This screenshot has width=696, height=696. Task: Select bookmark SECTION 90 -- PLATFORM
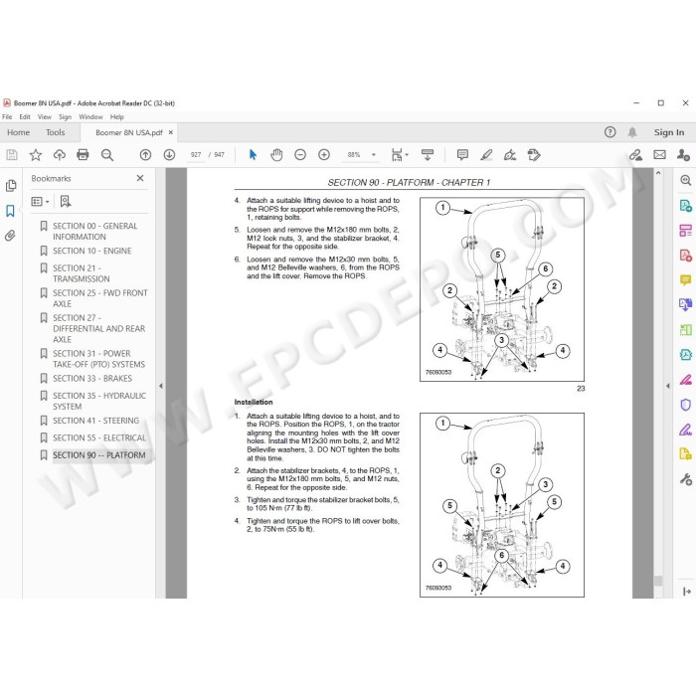[x=99, y=455]
